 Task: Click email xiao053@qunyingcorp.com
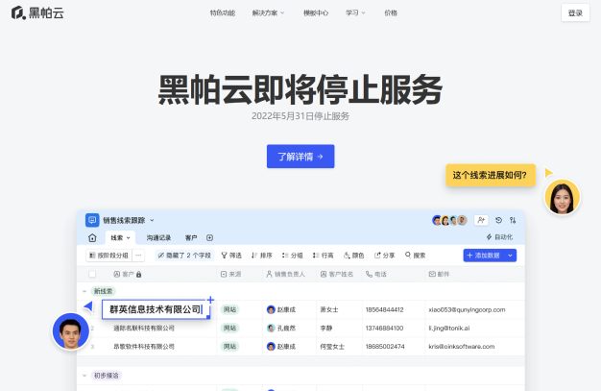pyautogui.click(x=467, y=309)
